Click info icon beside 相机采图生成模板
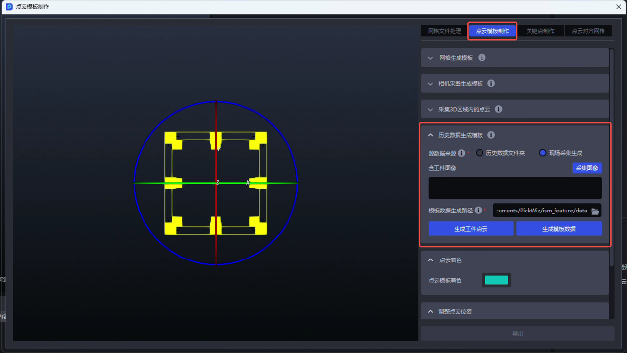The image size is (627, 353). pos(491,84)
